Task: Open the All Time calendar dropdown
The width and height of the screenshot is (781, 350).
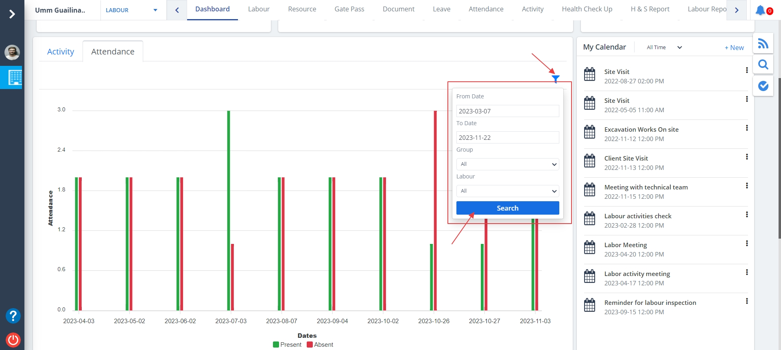Action: [x=664, y=48]
